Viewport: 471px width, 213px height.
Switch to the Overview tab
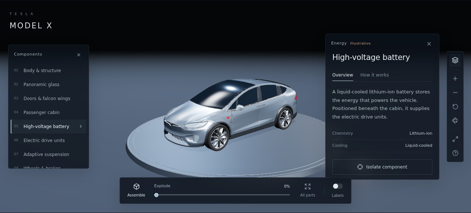click(x=343, y=75)
